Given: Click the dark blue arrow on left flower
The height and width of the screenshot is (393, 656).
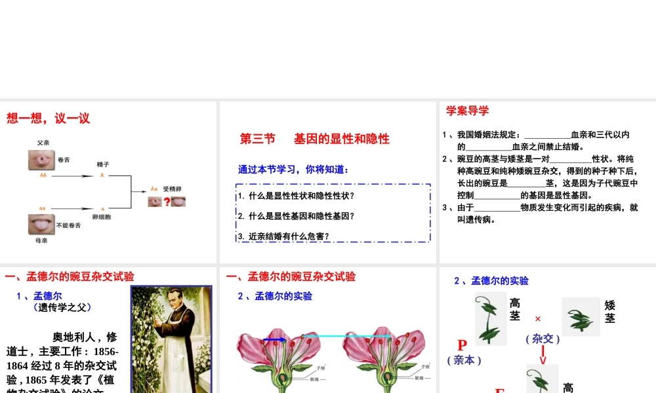Looking at the screenshot, I should [x=276, y=340].
